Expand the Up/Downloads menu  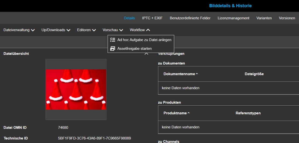tap(56, 30)
